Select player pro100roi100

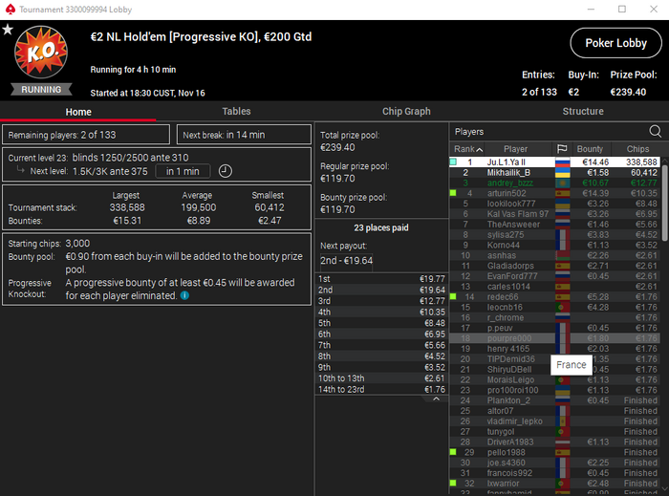tap(554, 390)
